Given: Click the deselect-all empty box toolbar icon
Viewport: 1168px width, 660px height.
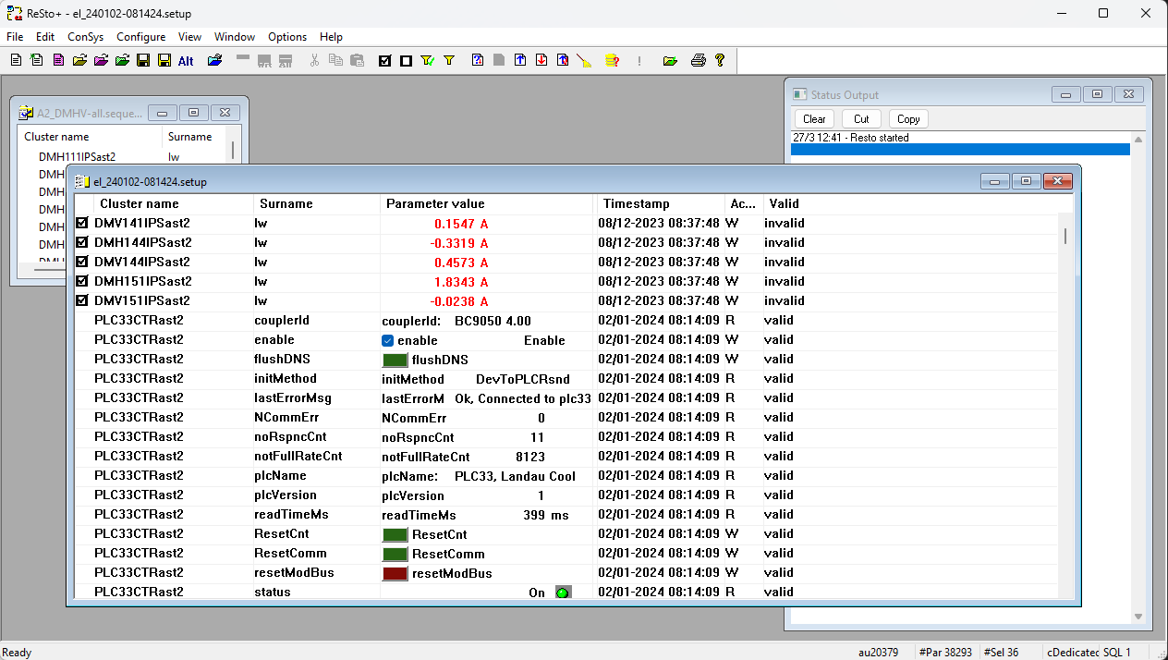Looking at the screenshot, I should (x=406, y=61).
